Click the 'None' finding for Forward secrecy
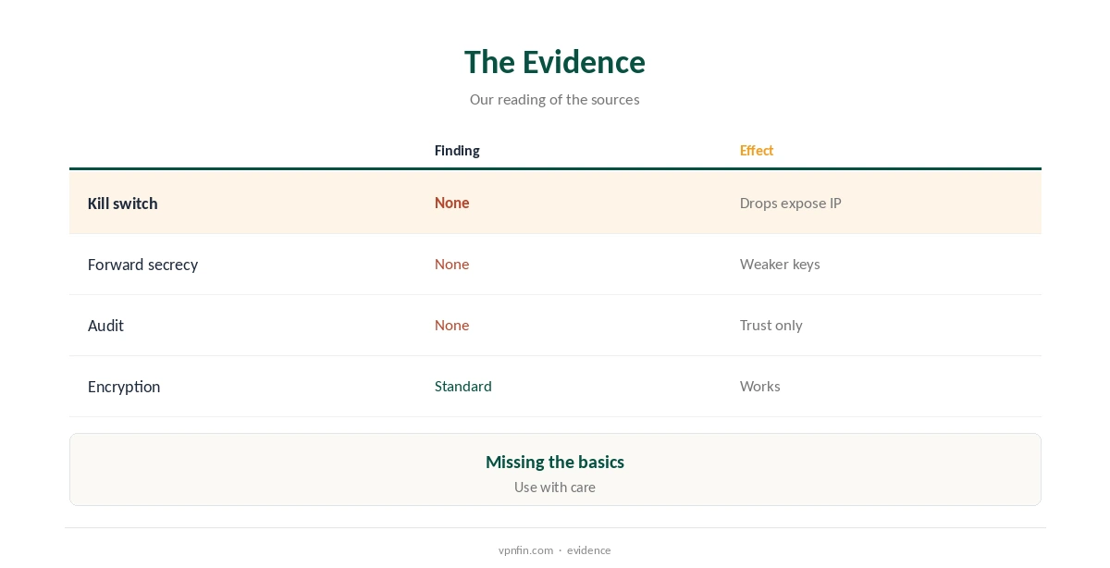Screen dimensions: 1110x568 click(452, 264)
